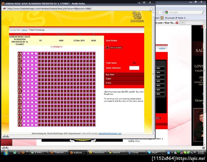
Task: Click the date '12 Mar 2011' cell
Action: [x=79, y=40]
